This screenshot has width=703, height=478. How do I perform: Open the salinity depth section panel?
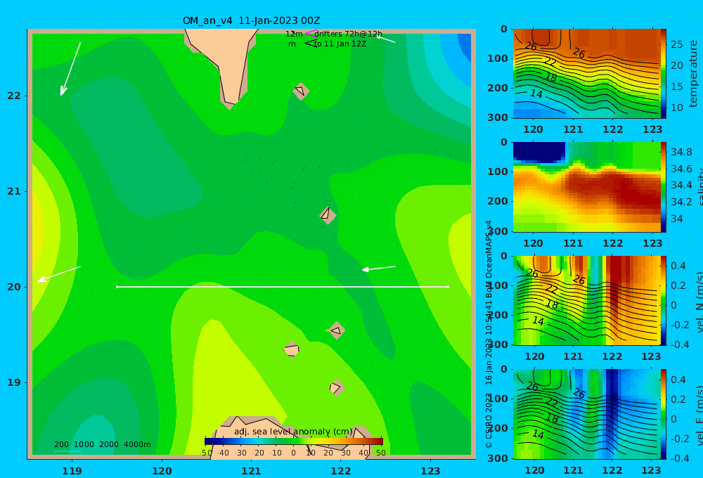586,187
